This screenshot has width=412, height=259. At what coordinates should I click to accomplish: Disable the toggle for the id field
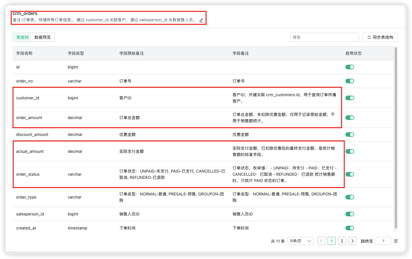tap(349, 67)
